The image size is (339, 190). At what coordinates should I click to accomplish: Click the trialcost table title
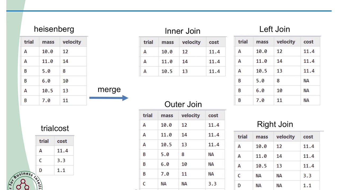(x=55, y=128)
